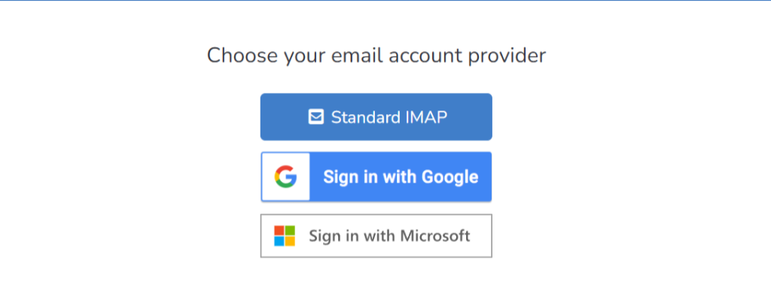Viewport: 771px width, 306px height.
Task: Click the word "Google" on the blue button
Action: [449, 177]
